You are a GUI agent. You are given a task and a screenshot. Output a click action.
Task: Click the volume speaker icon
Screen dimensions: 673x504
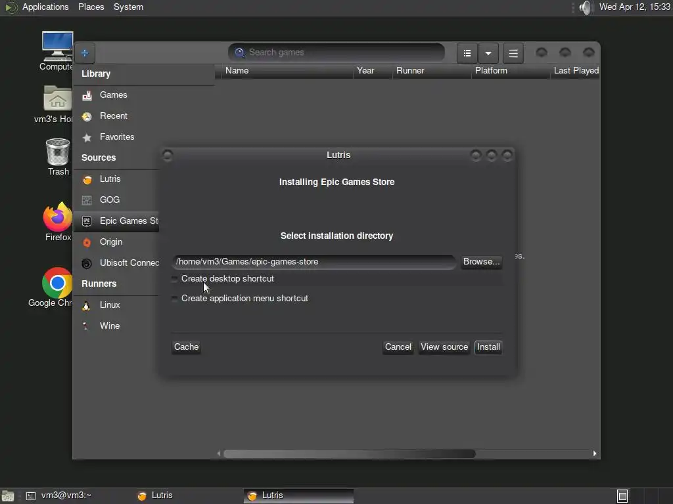click(586, 7)
